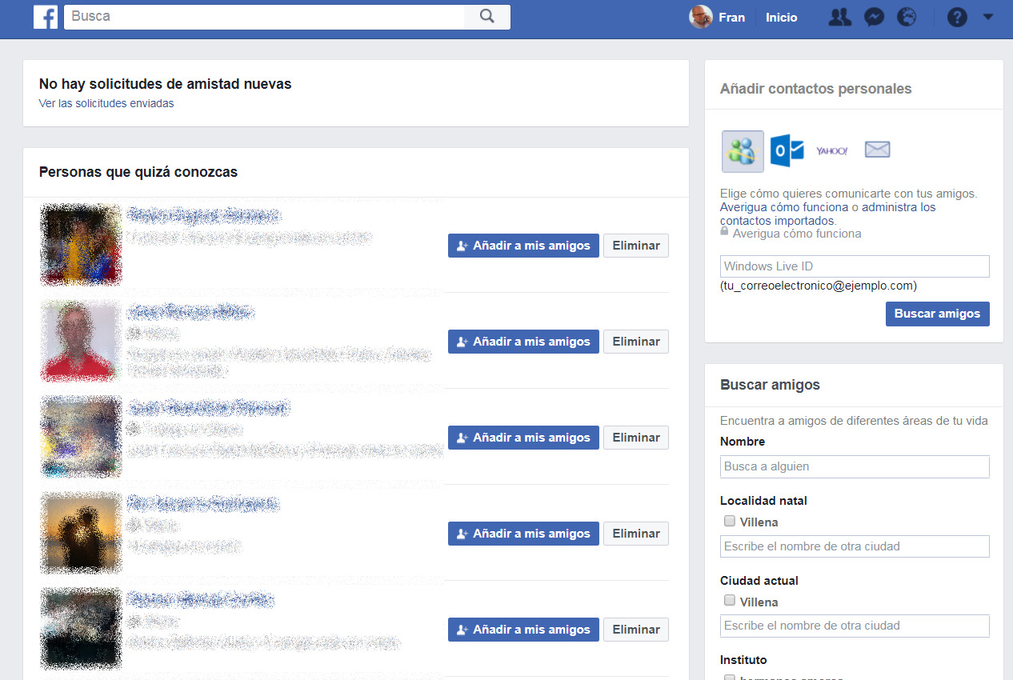Open Messenger from the top bar
1013x680 pixels.
(x=874, y=17)
